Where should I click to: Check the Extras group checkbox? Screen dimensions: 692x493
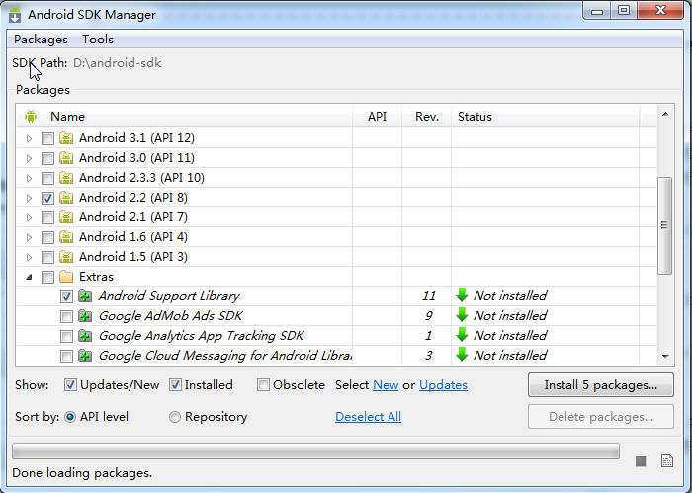point(47,277)
